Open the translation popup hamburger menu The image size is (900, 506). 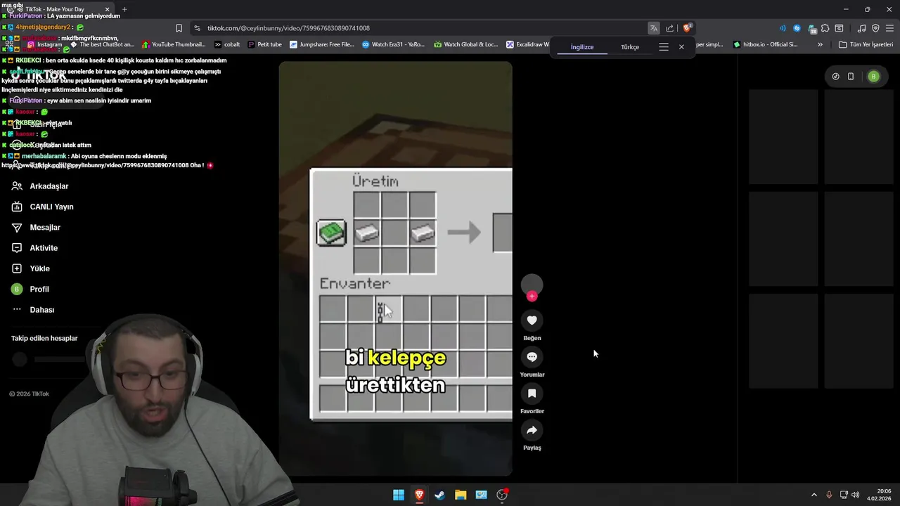tap(664, 47)
